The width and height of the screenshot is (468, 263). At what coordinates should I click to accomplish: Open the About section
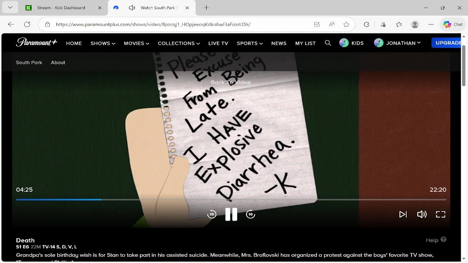(x=58, y=62)
